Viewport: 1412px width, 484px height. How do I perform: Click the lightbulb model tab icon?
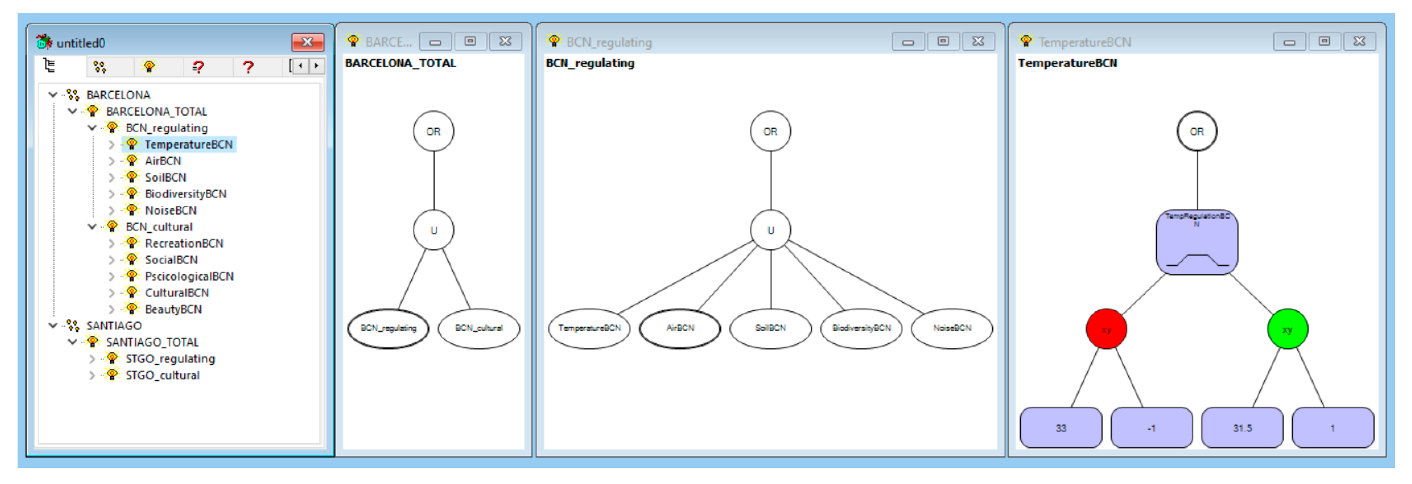(149, 67)
